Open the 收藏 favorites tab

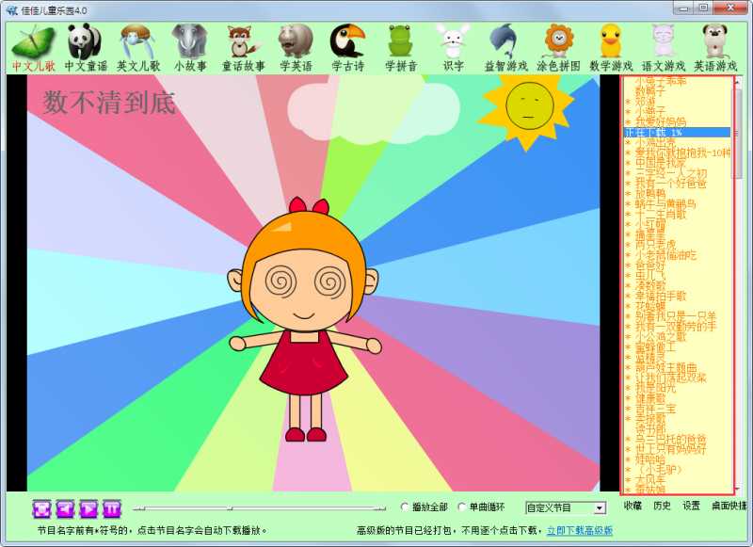633,506
